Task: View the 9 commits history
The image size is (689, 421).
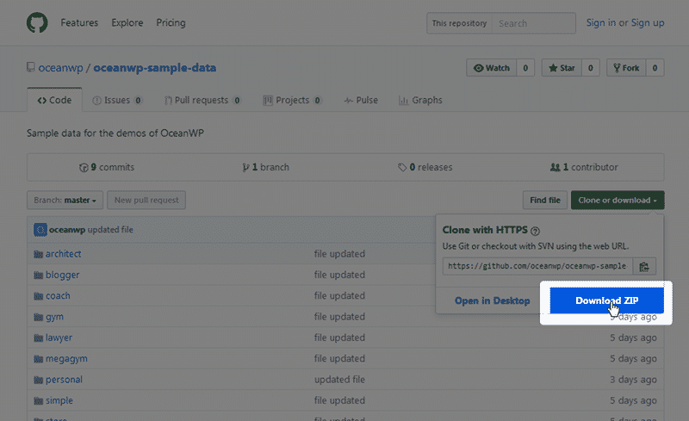Action: tap(107, 167)
